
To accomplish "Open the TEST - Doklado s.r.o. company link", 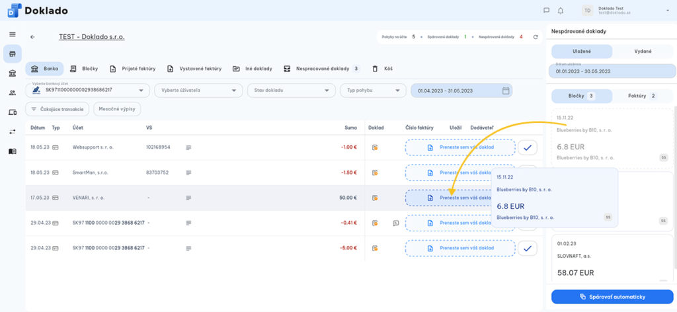I will [91, 37].
